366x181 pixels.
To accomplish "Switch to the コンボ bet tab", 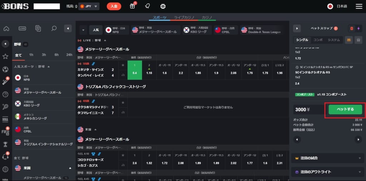I will coord(318,40).
